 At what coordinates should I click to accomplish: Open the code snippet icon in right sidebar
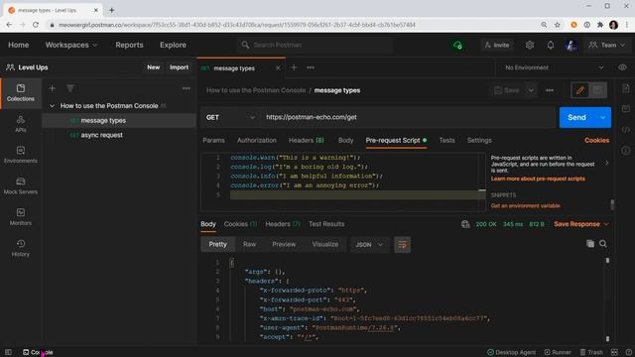pyautogui.click(x=626, y=130)
